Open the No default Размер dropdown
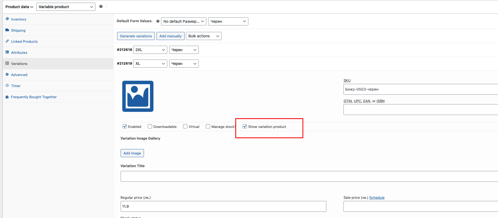 [x=184, y=21]
